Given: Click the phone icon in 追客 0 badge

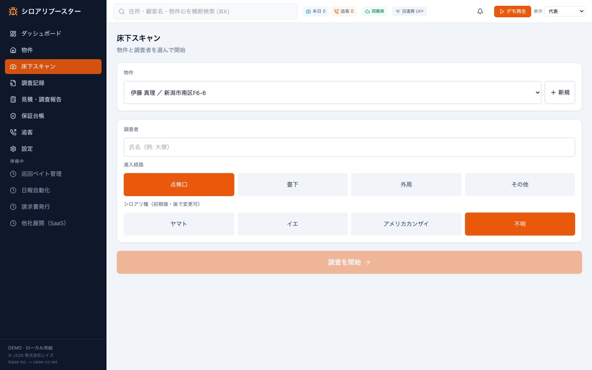Looking at the screenshot, I should point(336,12).
